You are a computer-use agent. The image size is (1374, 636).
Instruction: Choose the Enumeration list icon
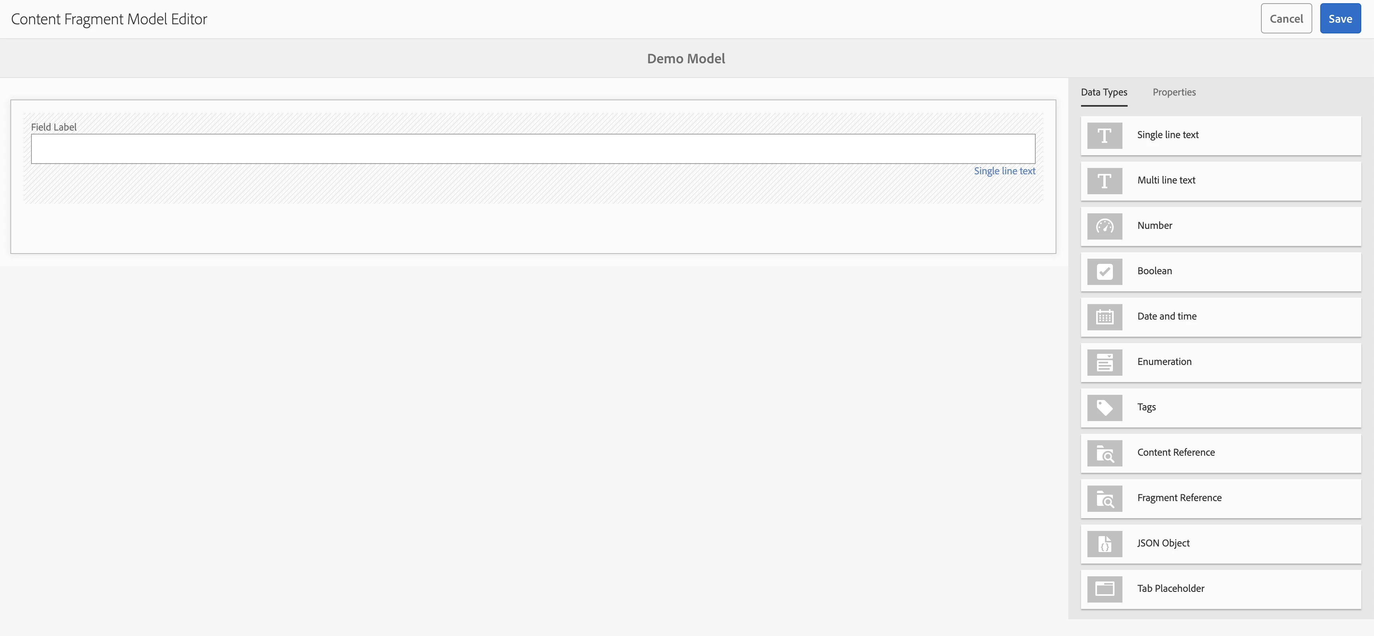click(1104, 362)
